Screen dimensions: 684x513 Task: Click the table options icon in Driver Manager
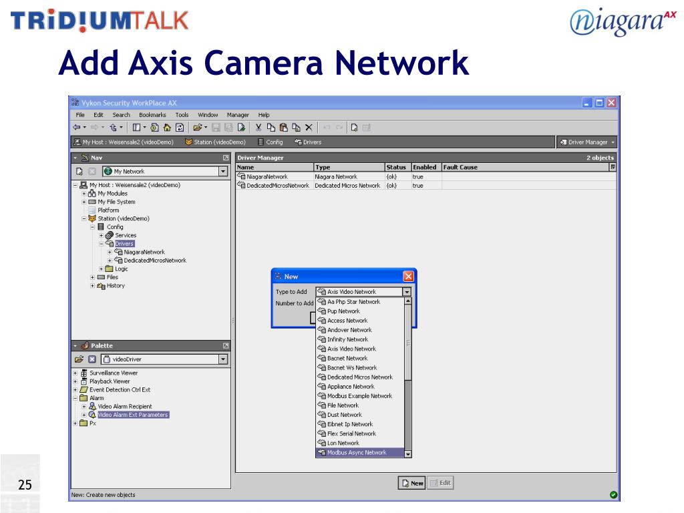(x=613, y=167)
